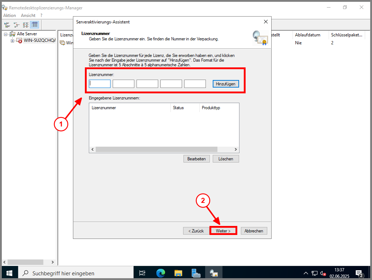Click the first Lizenznummer input box
This screenshot has width=372, height=280.
click(x=100, y=84)
